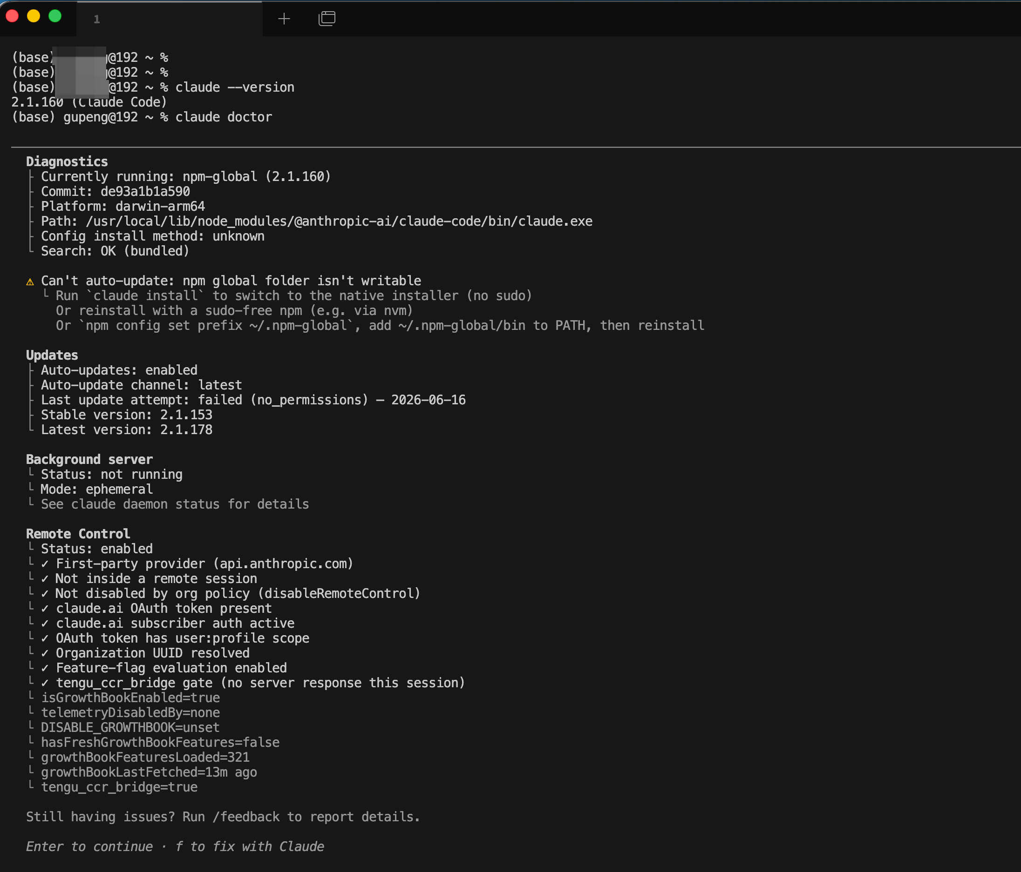Close the terminal window with red button
The image size is (1021, 872).
coord(12,16)
